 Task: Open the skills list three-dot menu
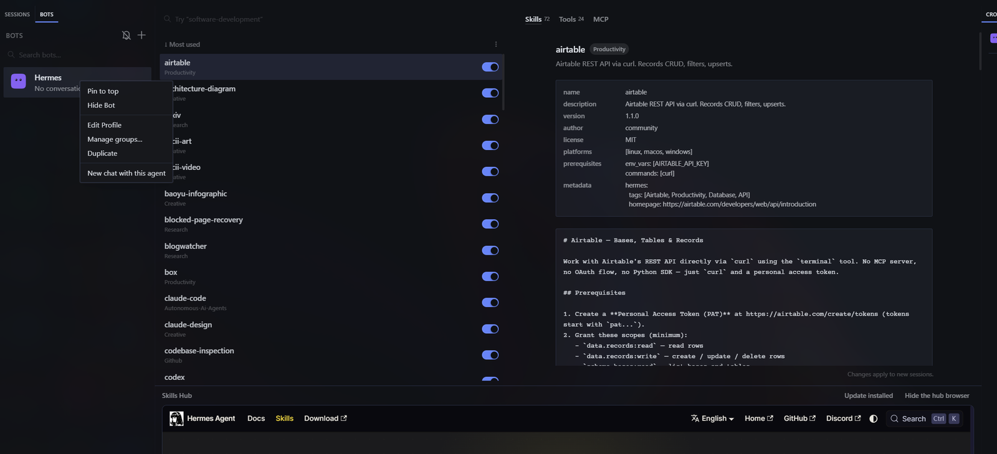496,44
